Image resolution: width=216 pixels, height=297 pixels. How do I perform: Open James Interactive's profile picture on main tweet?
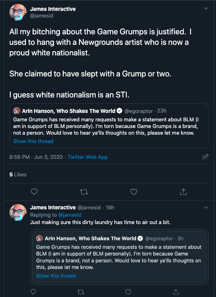point(18,13)
